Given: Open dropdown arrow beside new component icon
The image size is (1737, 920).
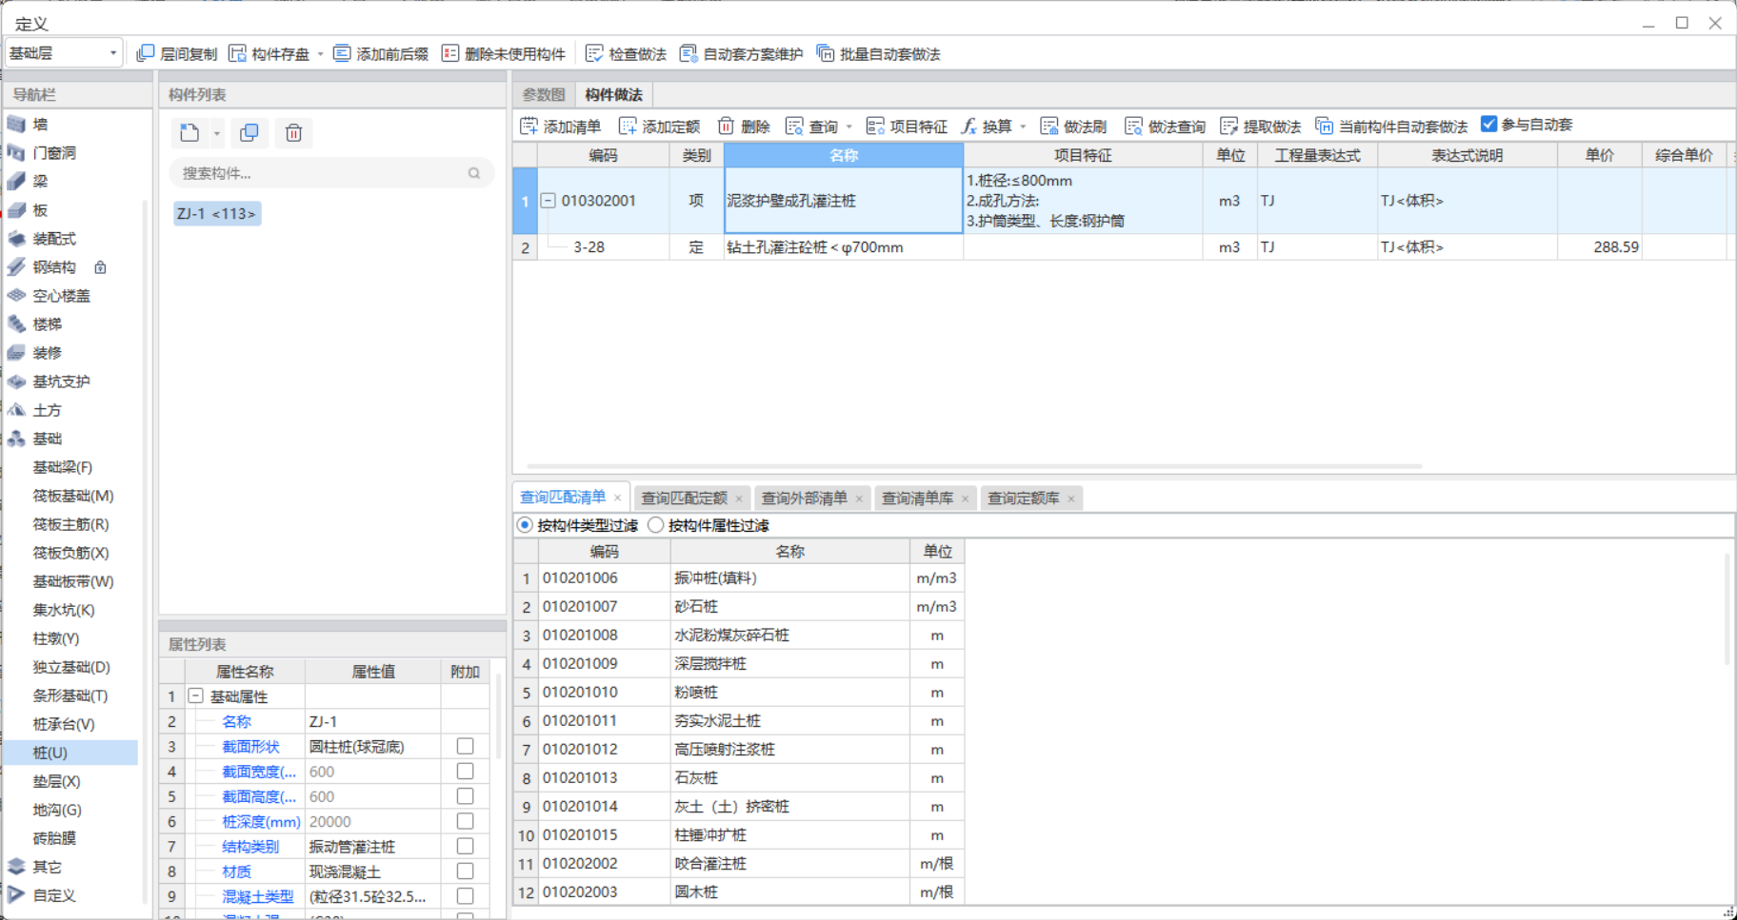Looking at the screenshot, I should tap(216, 133).
